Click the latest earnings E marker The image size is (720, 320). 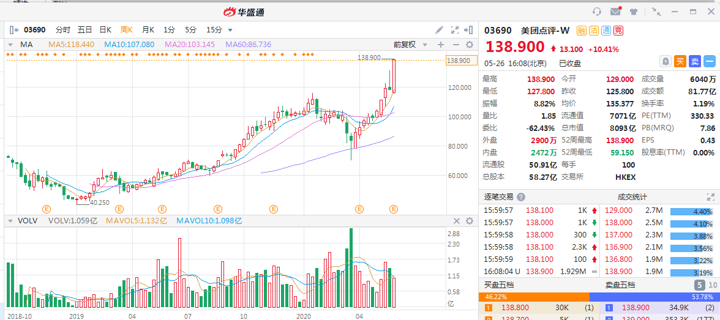point(394,209)
